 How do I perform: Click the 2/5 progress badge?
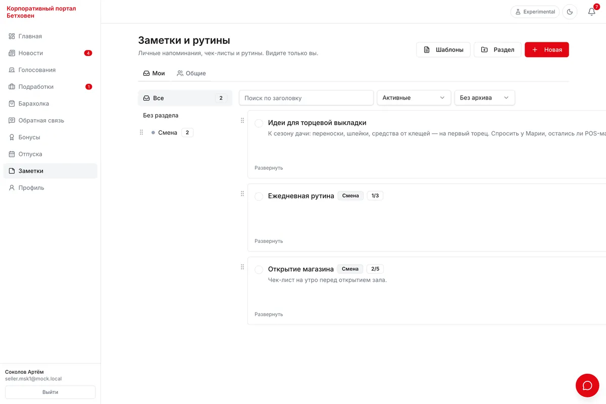click(x=375, y=269)
